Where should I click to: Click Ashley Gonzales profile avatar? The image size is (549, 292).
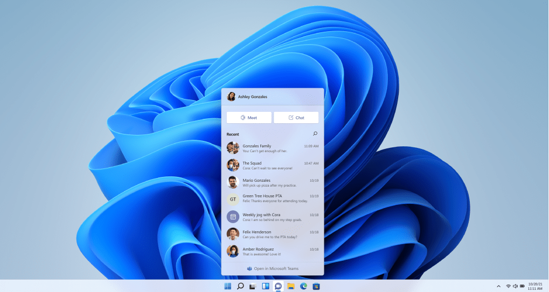231,96
